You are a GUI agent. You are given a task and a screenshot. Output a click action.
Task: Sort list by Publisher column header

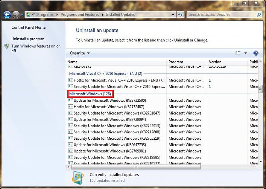click(x=253, y=62)
